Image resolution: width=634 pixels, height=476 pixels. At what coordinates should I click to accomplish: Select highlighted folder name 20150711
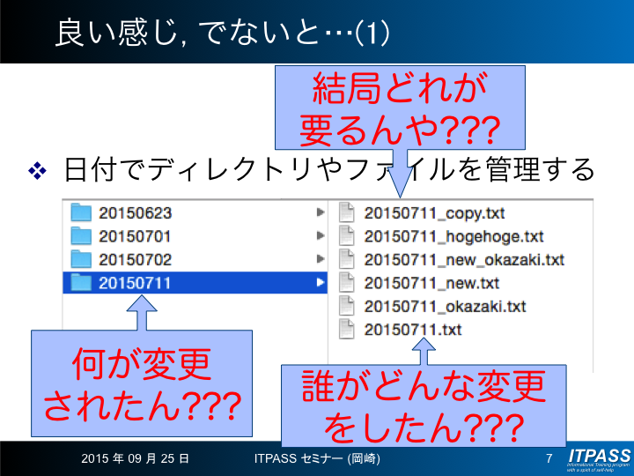click(135, 283)
